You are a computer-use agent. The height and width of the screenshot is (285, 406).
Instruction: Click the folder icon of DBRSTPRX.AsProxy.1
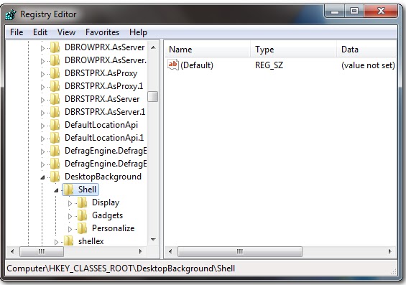[x=55, y=86]
